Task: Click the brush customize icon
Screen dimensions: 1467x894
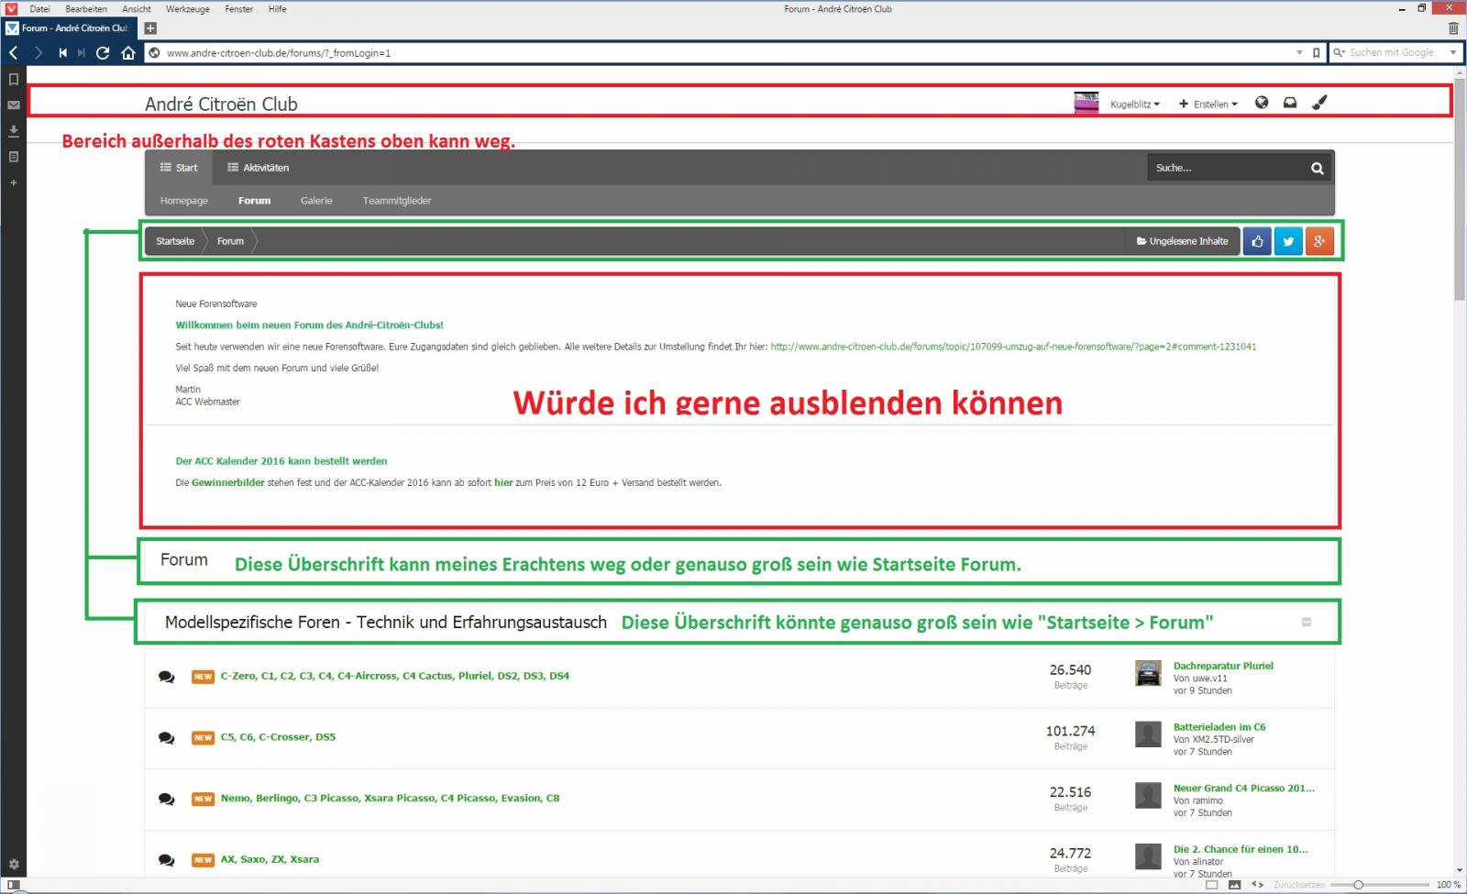Action: coord(1319,103)
